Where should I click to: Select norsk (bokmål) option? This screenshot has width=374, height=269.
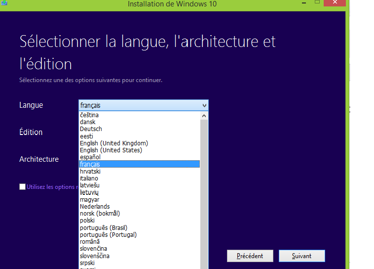(x=139, y=213)
